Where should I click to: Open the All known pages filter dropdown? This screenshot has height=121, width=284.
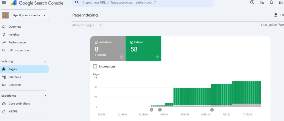tap(87, 25)
